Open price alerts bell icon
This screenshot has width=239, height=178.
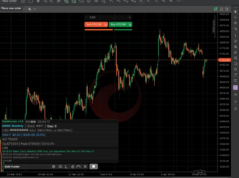tap(235, 102)
